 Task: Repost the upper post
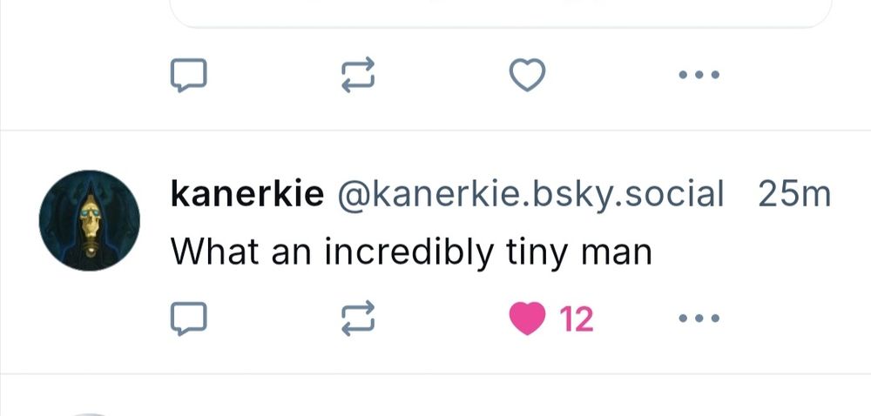pyautogui.click(x=358, y=75)
